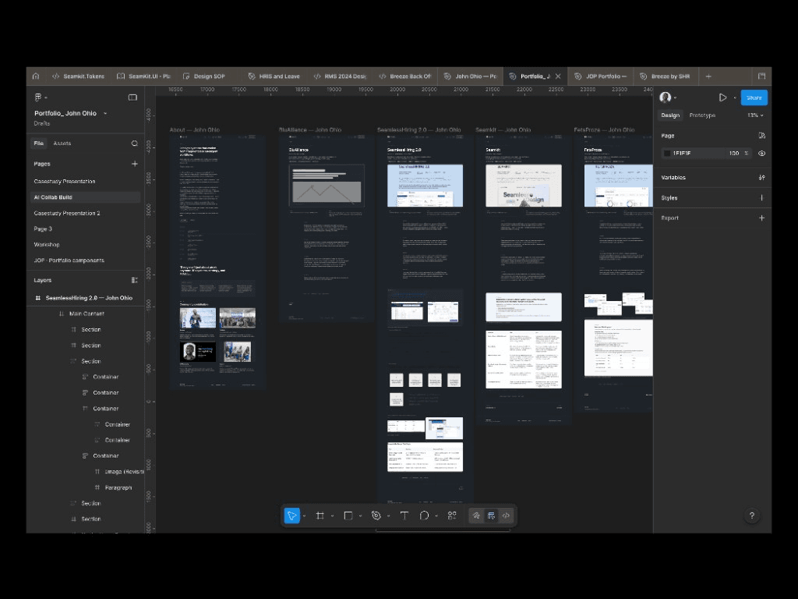
Task: Open the present options dropdown arrow
Action: coord(735,97)
